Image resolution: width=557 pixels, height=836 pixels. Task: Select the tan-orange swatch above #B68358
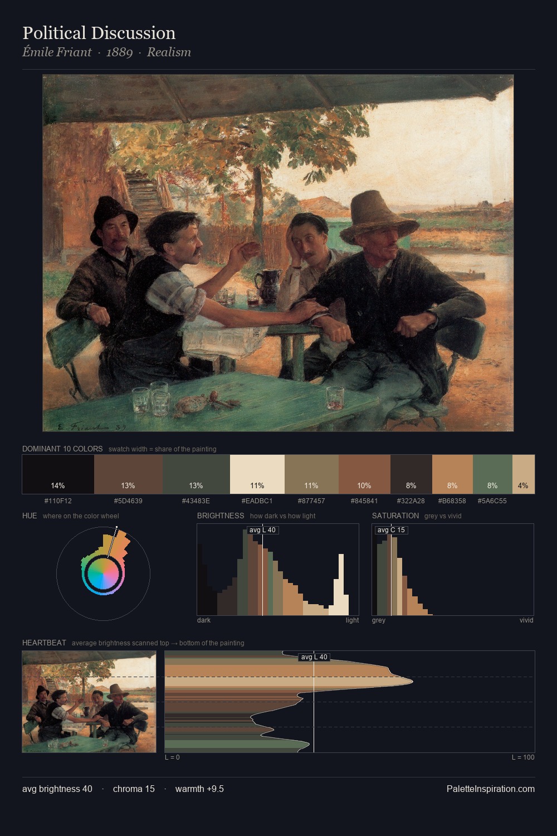tap(452, 474)
